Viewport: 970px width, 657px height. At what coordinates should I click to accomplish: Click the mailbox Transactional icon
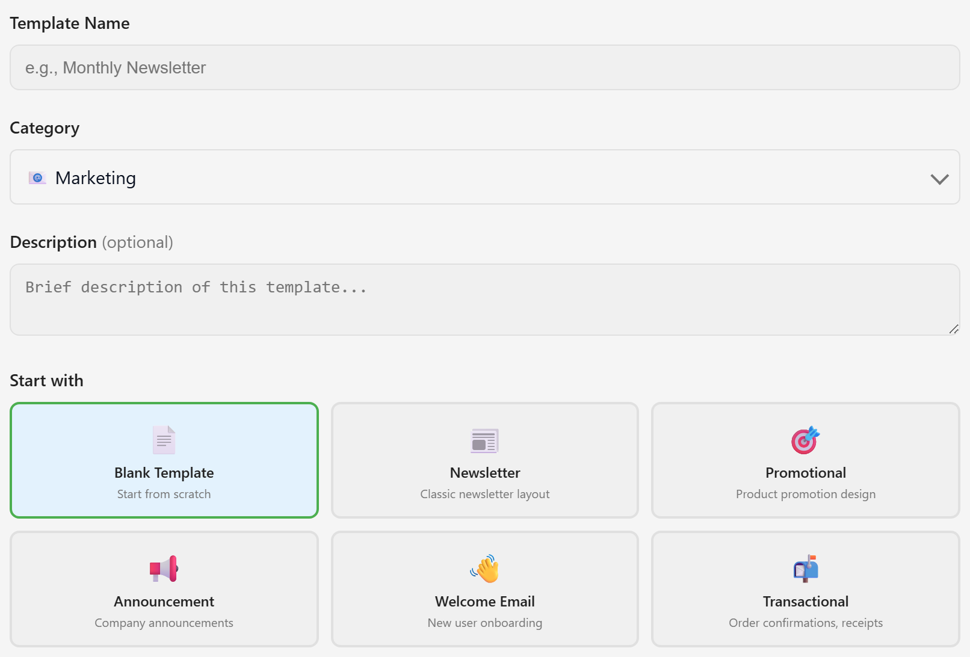[806, 569]
